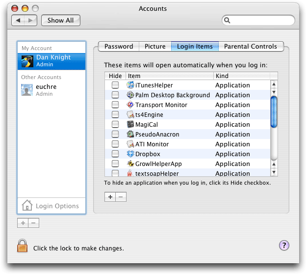Select the ATI Monitor row name

152,144
